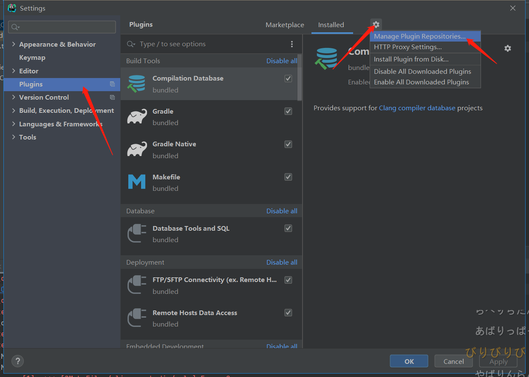Click the Makefile M plugin icon

pyautogui.click(x=137, y=182)
